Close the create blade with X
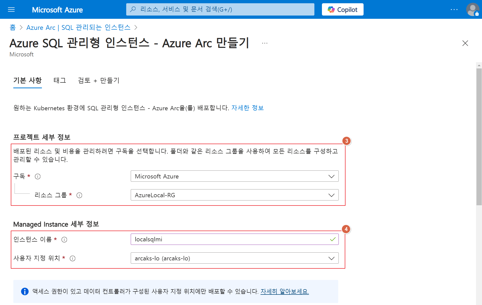This screenshot has width=482, height=305. coord(465,43)
